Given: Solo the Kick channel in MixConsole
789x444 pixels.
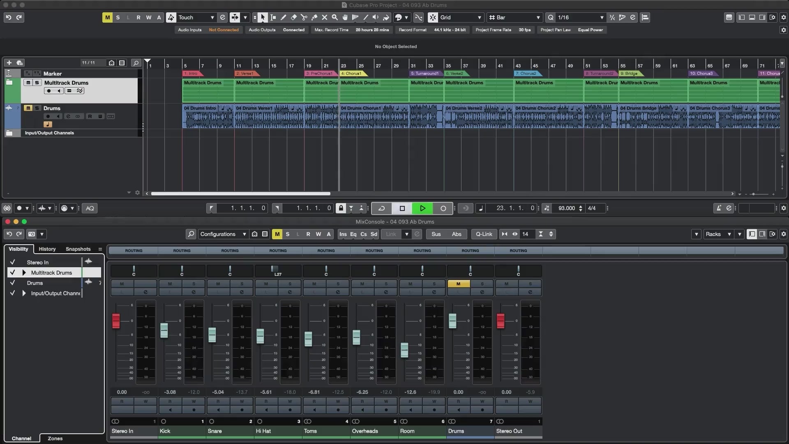Looking at the screenshot, I should click(x=194, y=284).
